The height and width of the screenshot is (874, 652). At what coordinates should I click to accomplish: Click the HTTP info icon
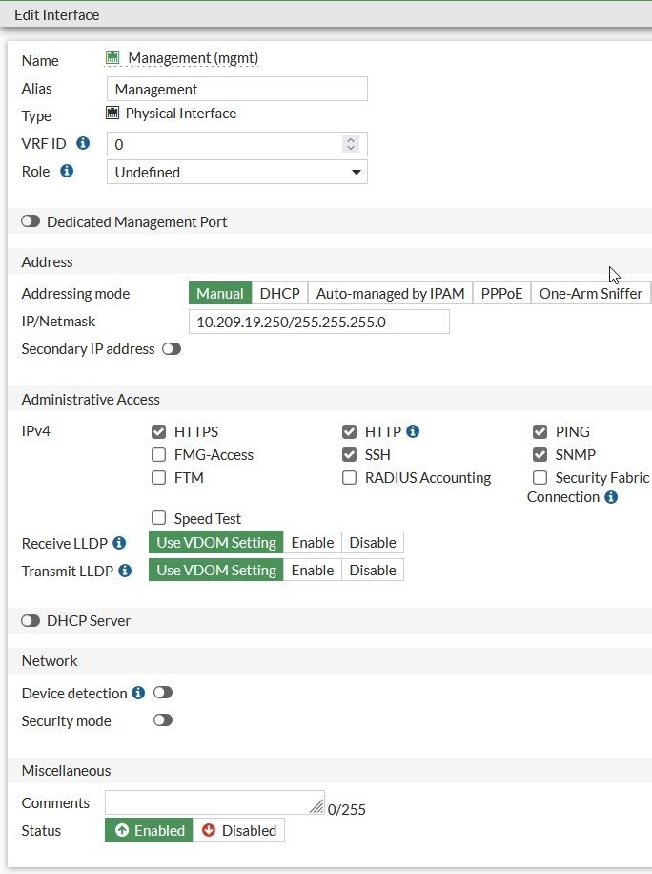413,431
